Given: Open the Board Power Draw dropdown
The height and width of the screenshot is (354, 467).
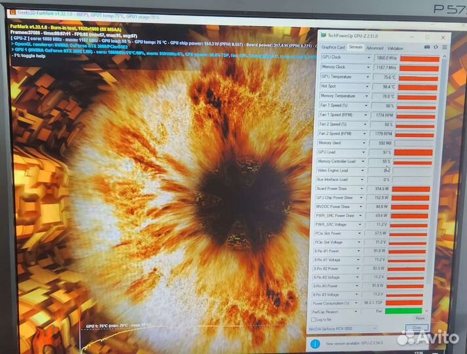Looking at the screenshot, I should [361, 188].
